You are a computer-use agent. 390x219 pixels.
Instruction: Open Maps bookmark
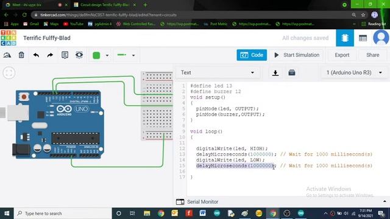pos(51,24)
